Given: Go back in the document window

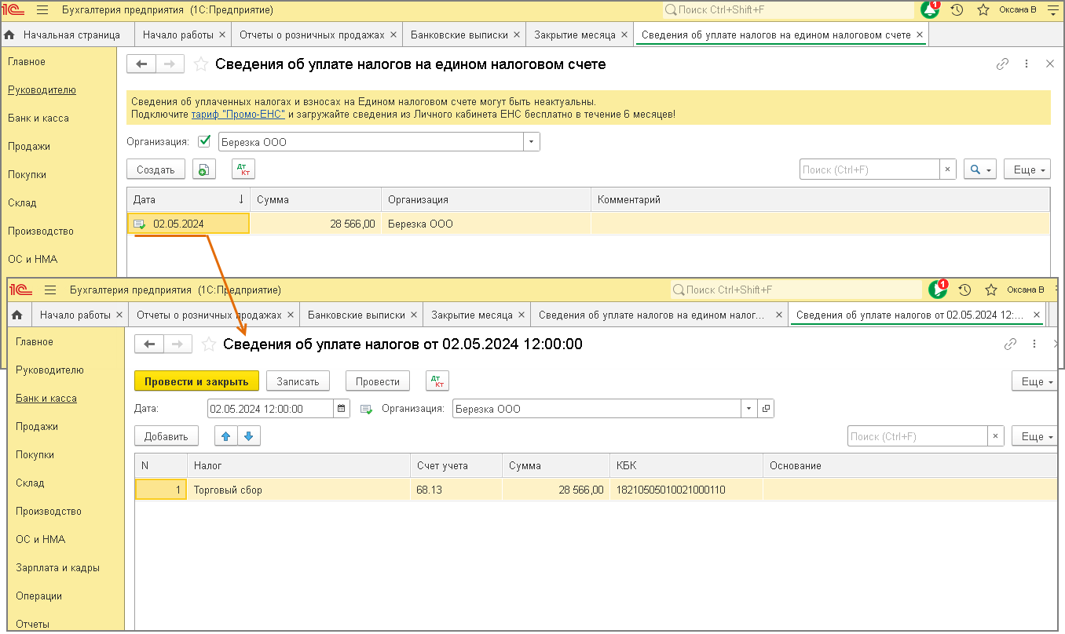Looking at the screenshot, I should [x=149, y=344].
